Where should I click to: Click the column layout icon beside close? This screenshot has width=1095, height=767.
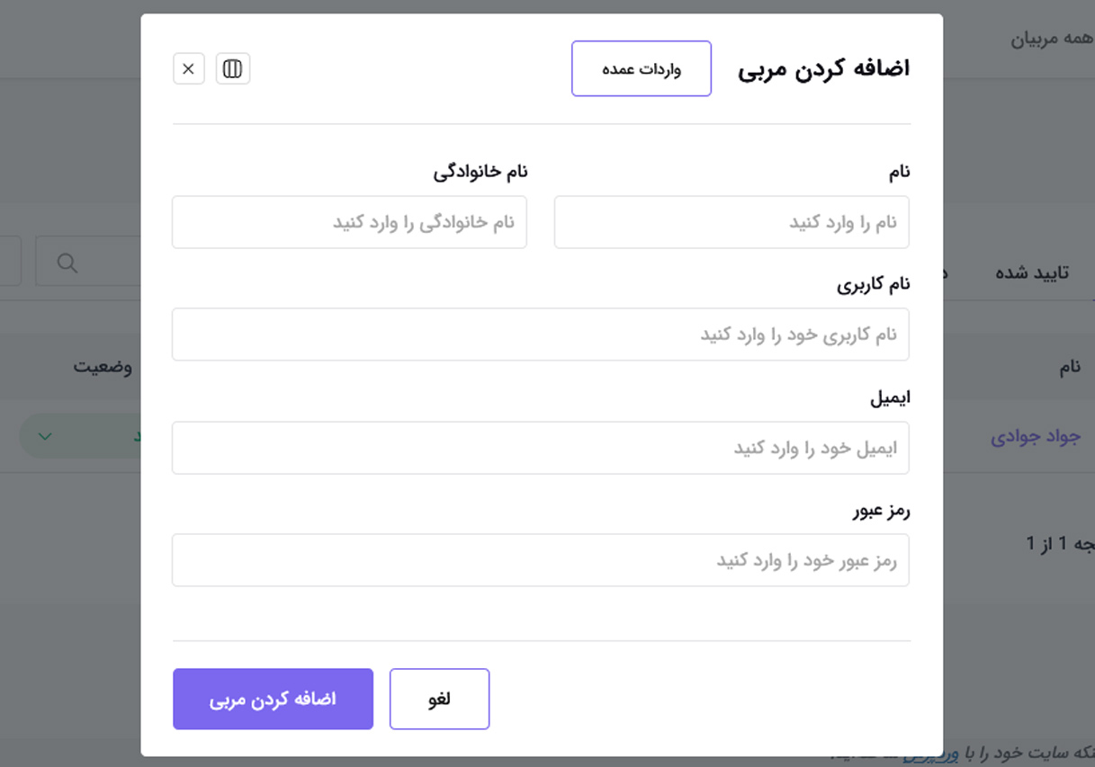[233, 69]
